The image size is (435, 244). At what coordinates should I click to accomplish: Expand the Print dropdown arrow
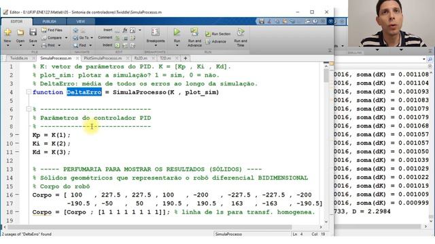pos(59,45)
